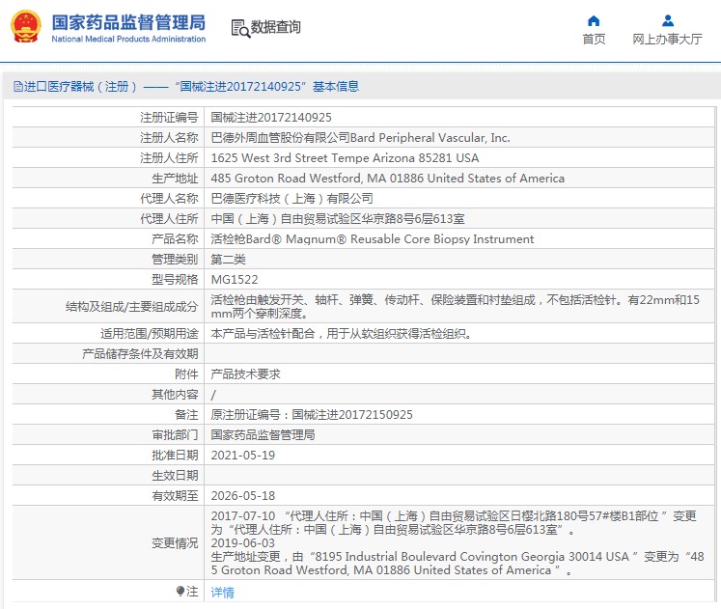This screenshot has height=609, width=721.
Task: Click the slash value in 其他内容 row
Action: pos(213,395)
